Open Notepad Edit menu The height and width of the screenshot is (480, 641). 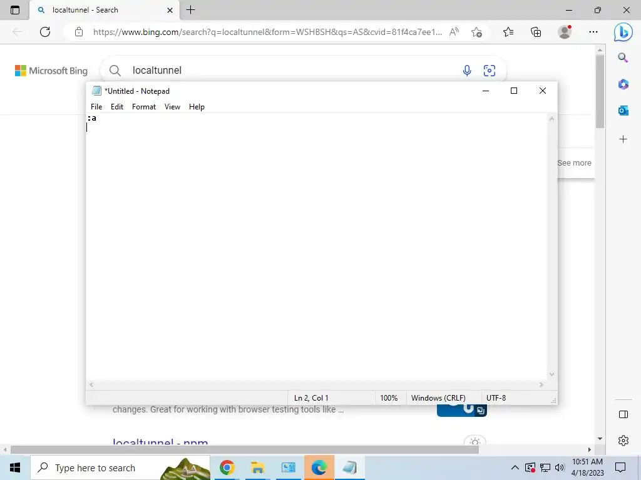click(x=117, y=106)
